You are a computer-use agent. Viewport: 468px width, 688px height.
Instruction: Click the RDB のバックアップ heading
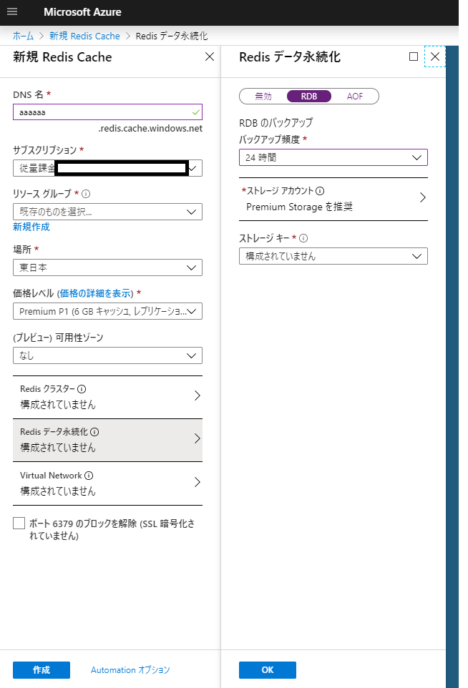[276, 123]
